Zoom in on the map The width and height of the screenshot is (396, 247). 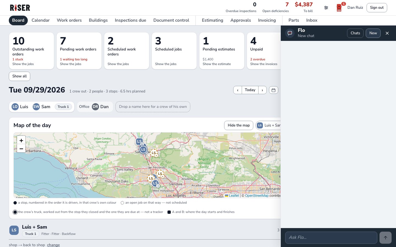21,140
